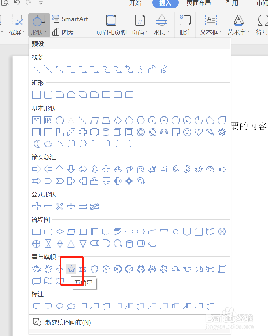This screenshot has height=336, width=268.
Task: Select the rounded rectangle shape
Action: (48, 95)
